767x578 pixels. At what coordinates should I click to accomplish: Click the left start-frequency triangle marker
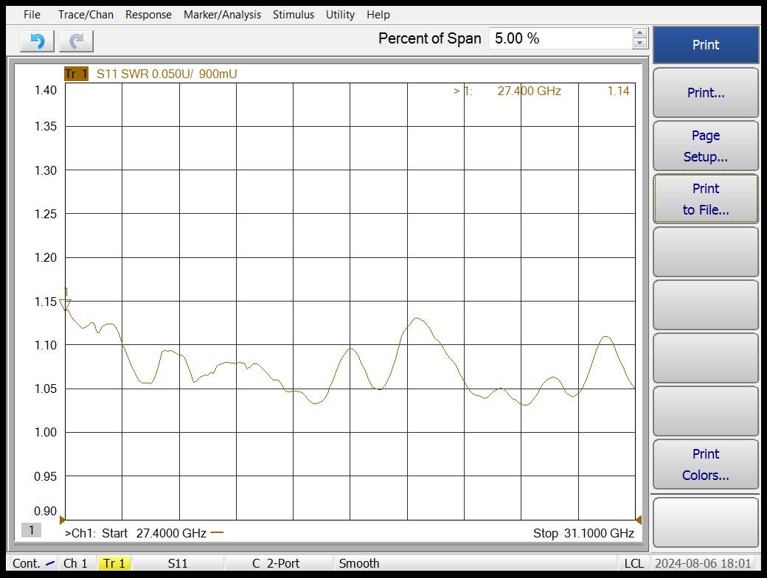62,520
